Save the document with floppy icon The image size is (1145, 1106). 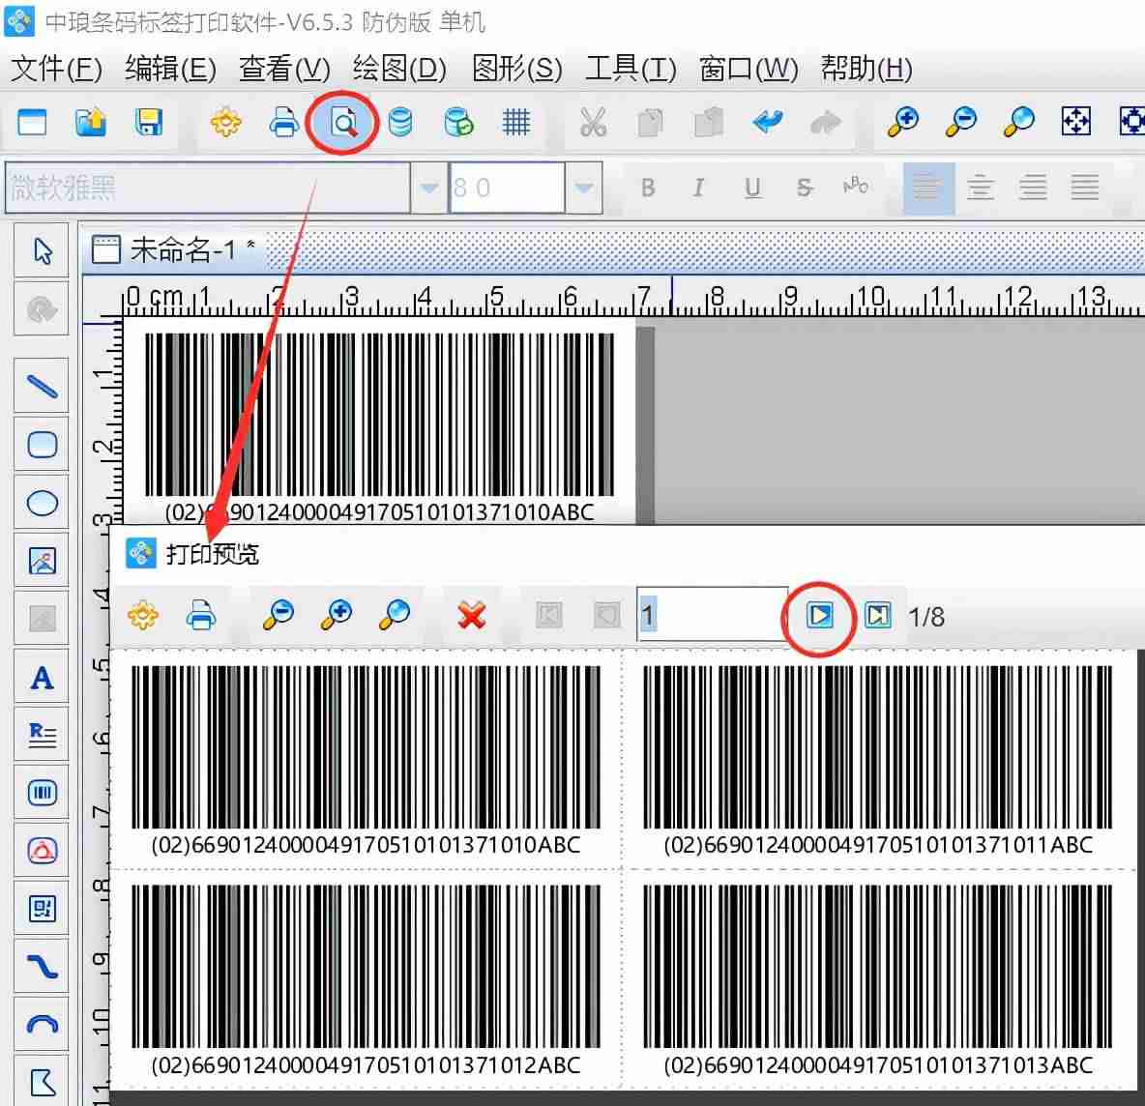point(148,123)
